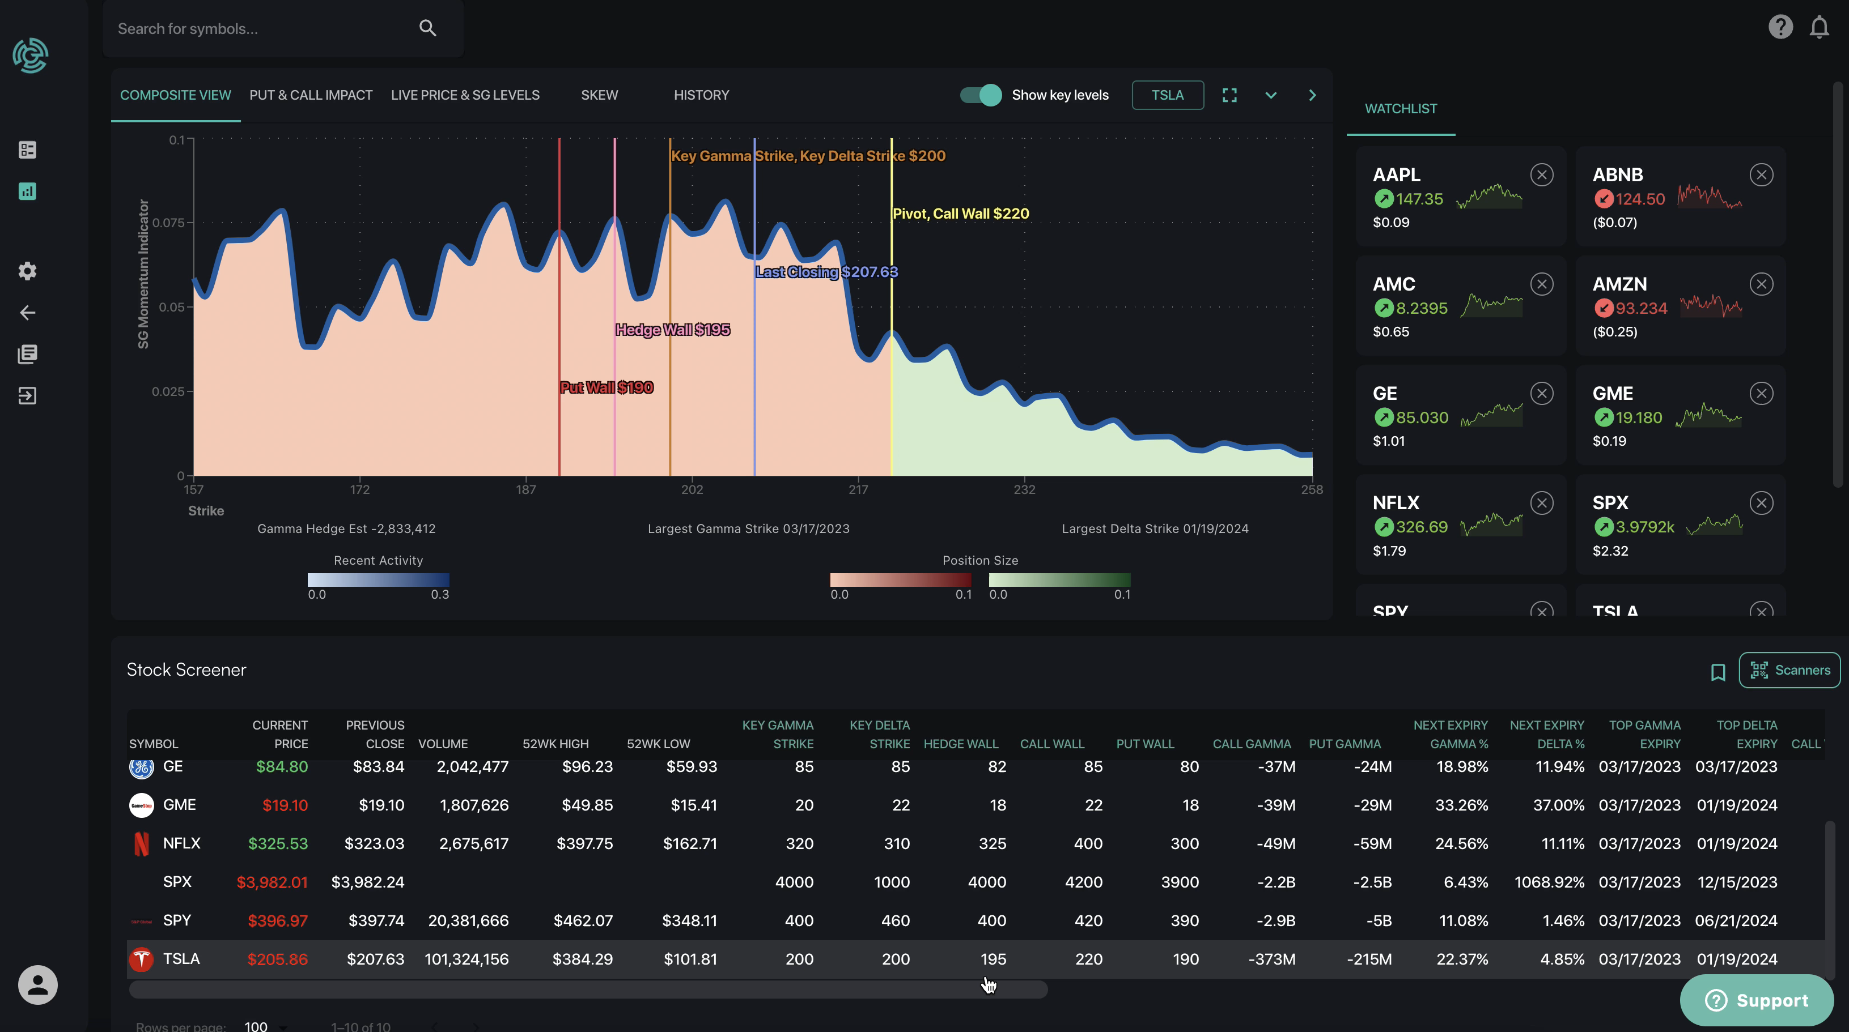Click the back arrow sidebar icon
This screenshot has width=1849, height=1032.
(x=27, y=313)
